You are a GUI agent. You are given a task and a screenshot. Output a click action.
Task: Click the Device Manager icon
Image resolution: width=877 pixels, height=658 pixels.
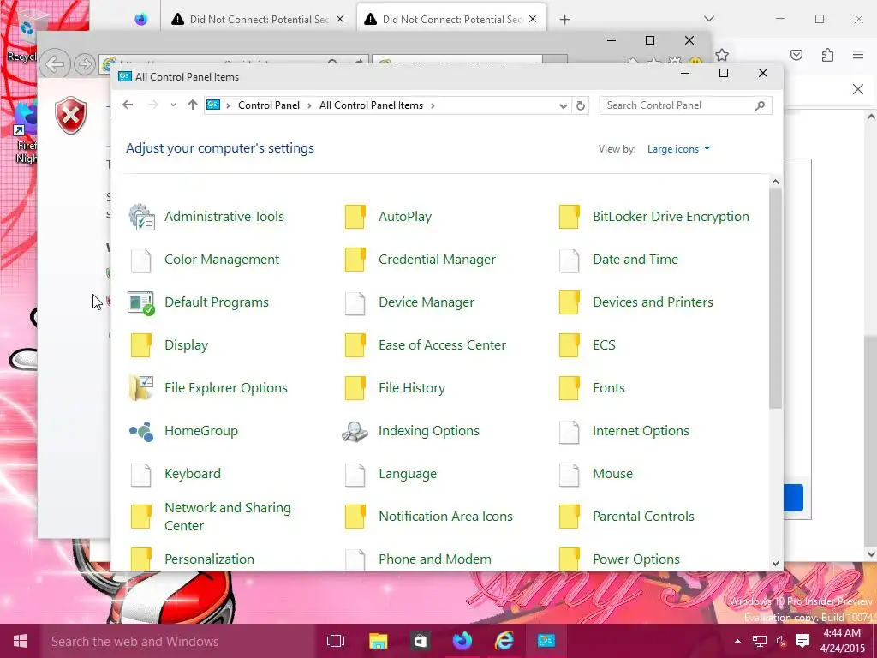point(355,302)
